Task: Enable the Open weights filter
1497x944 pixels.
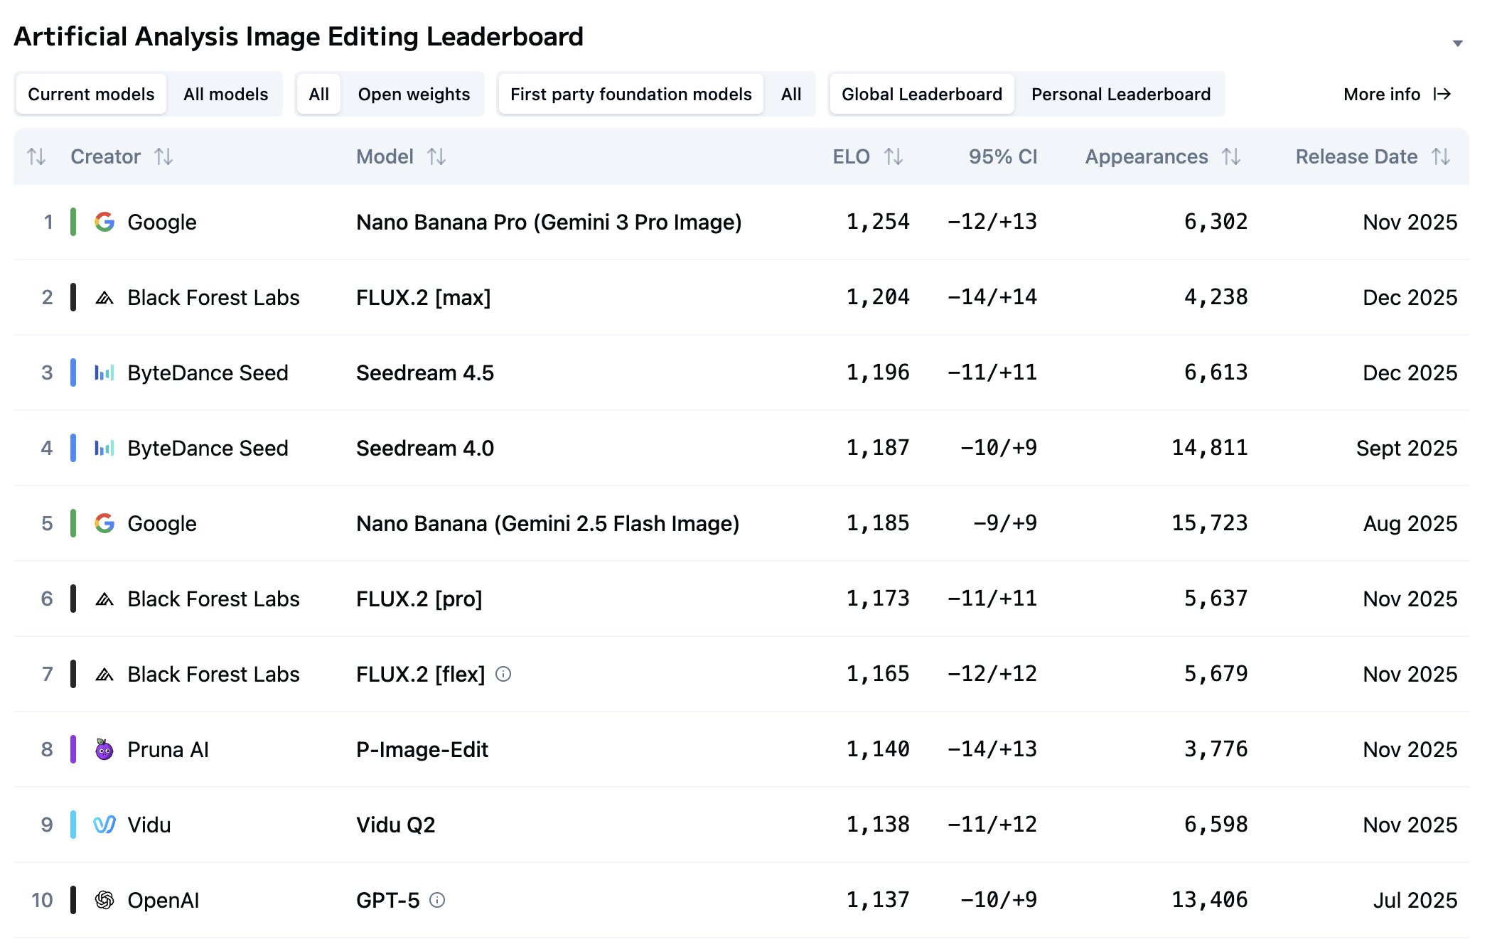Action: pos(414,93)
